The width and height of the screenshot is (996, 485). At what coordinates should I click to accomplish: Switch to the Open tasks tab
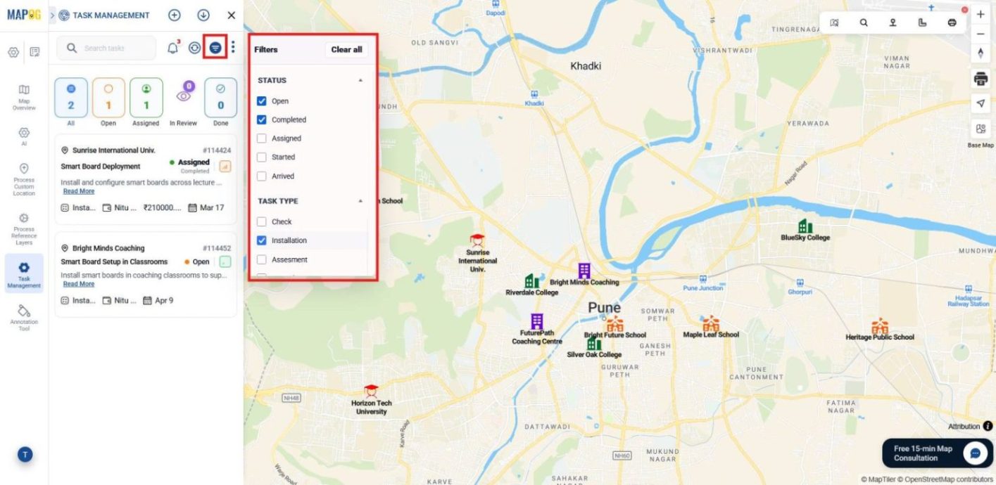click(108, 100)
